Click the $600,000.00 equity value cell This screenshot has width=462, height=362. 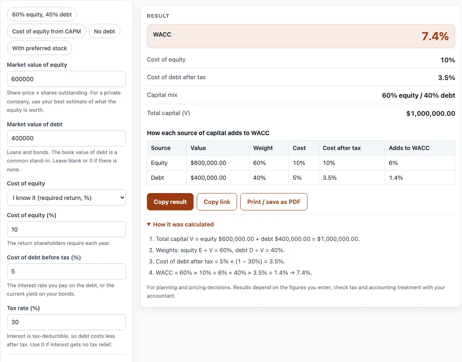pyautogui.click(x=218, y=163)
